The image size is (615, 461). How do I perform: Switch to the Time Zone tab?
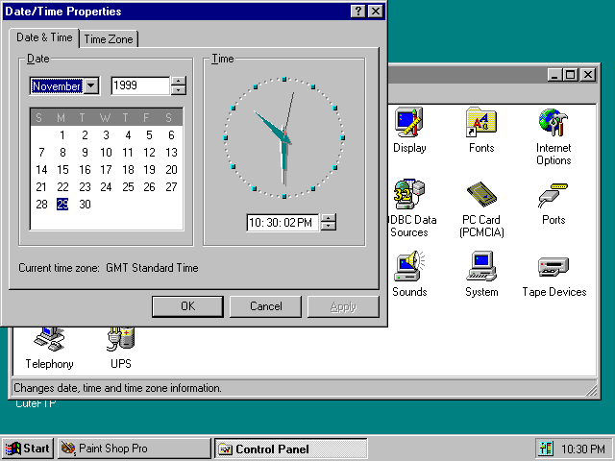point(109,39)
